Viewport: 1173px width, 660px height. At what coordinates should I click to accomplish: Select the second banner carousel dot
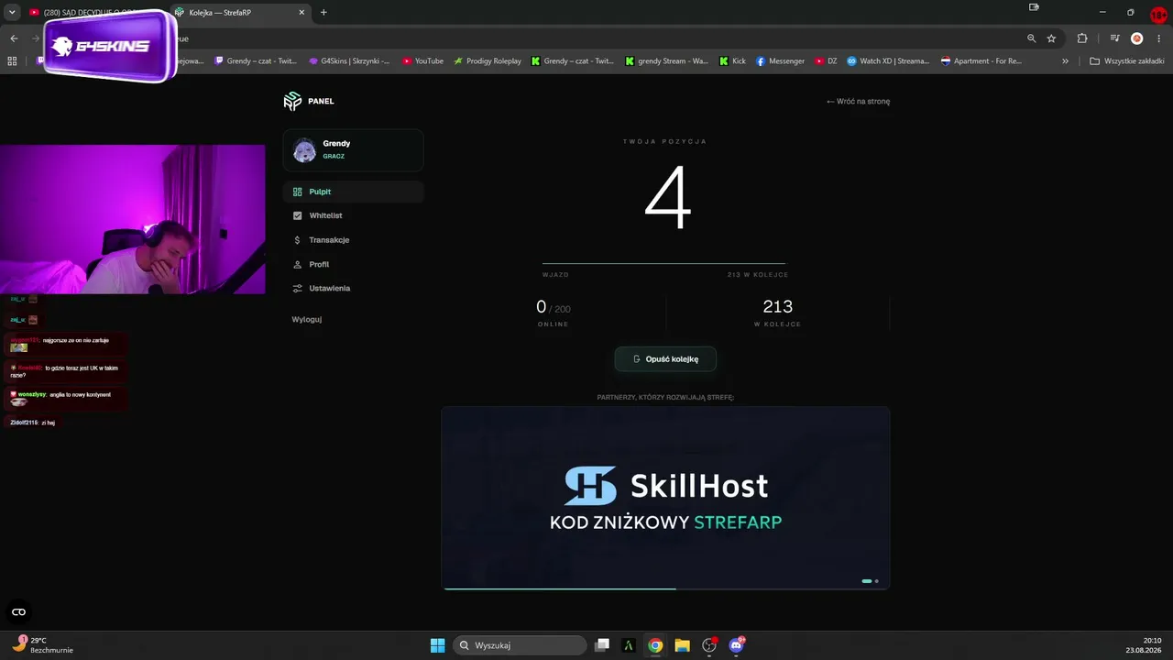pos(877,581)
